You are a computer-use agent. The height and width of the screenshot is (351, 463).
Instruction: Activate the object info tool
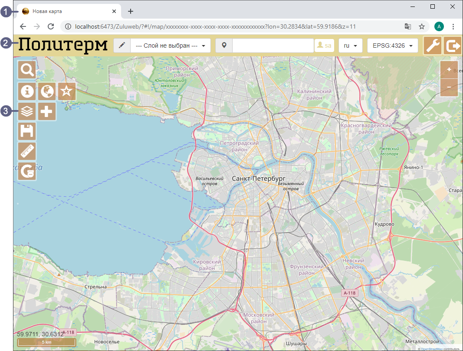click(27, 91)
